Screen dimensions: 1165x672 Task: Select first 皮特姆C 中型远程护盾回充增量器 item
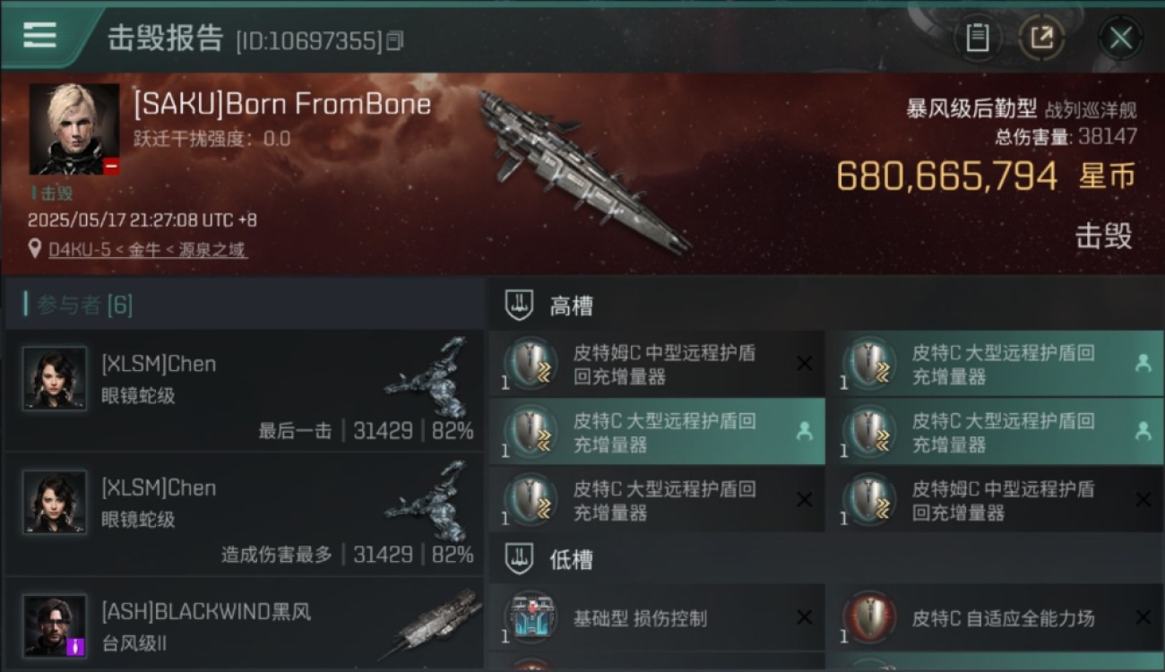tap(657, 364)
